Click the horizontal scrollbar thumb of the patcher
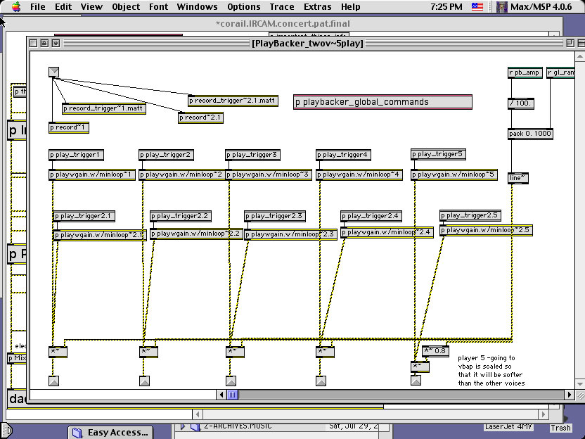585x439 pixels. [x=232, y=395]
